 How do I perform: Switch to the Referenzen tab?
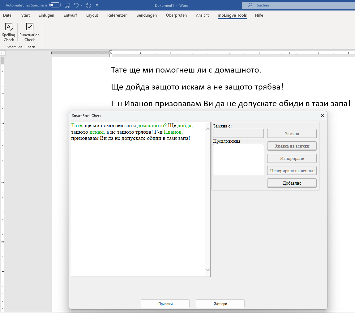pyautogui.click(x=117, y=15)
